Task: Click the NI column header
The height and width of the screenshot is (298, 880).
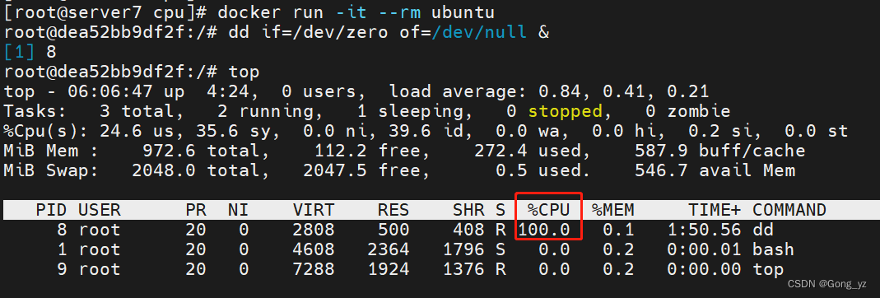Action: point(238,210)
